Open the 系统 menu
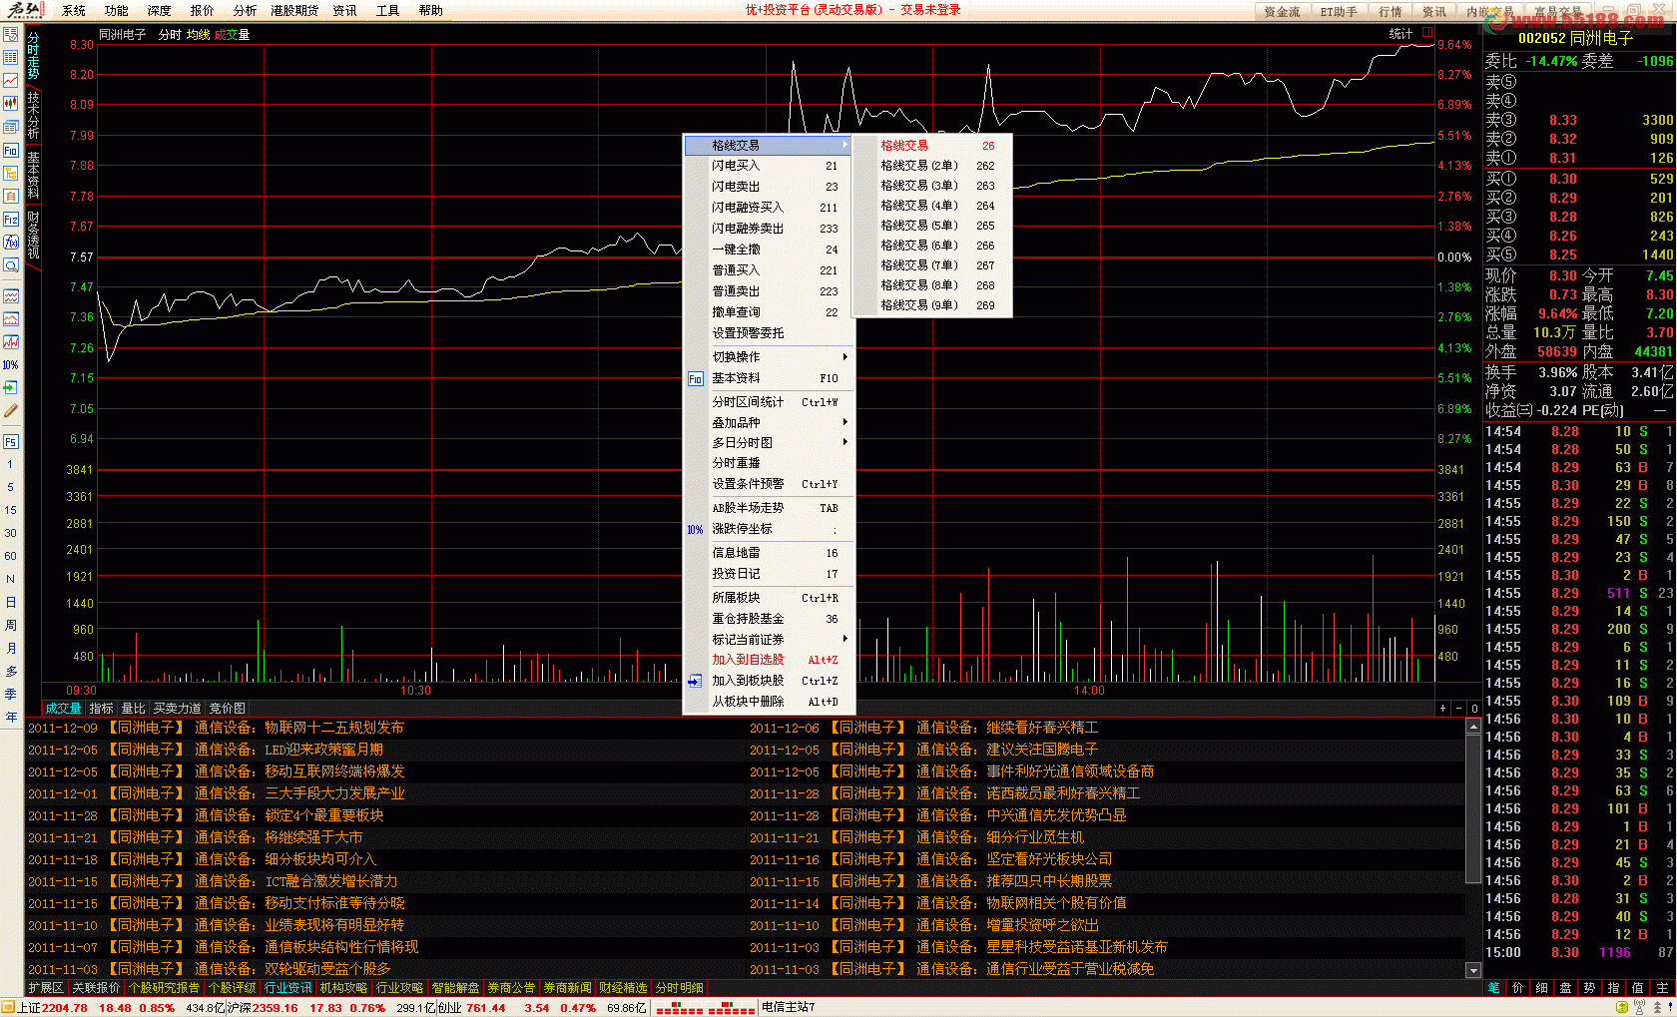This screenshot has height=1017, width=1677. (x=74, y=11)
